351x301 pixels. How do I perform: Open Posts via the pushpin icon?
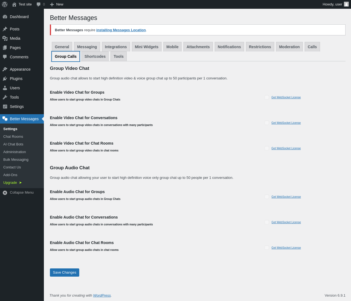click(5, 29)
